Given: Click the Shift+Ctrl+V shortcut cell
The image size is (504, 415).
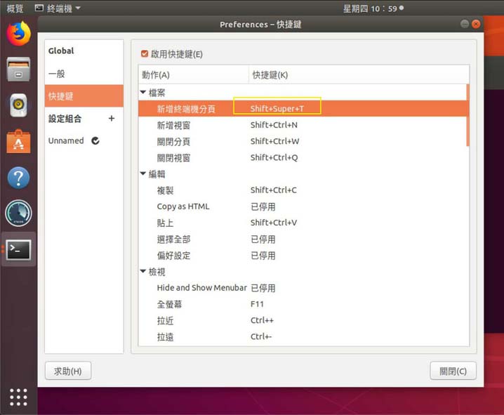Looking at the screenshot, I should click(x=274, y=223).
